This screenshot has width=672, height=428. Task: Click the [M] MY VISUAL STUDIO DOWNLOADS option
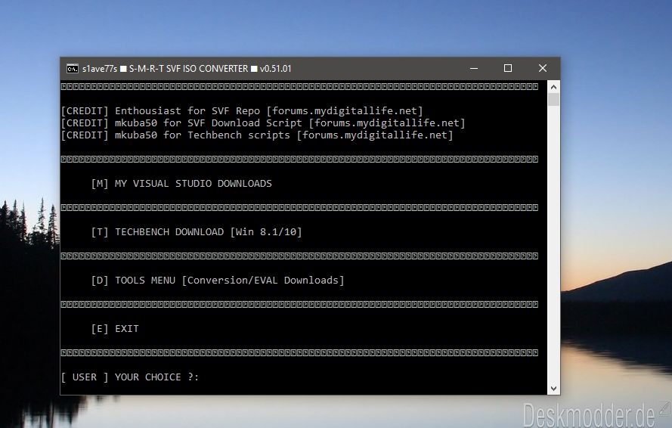(181, 184)
